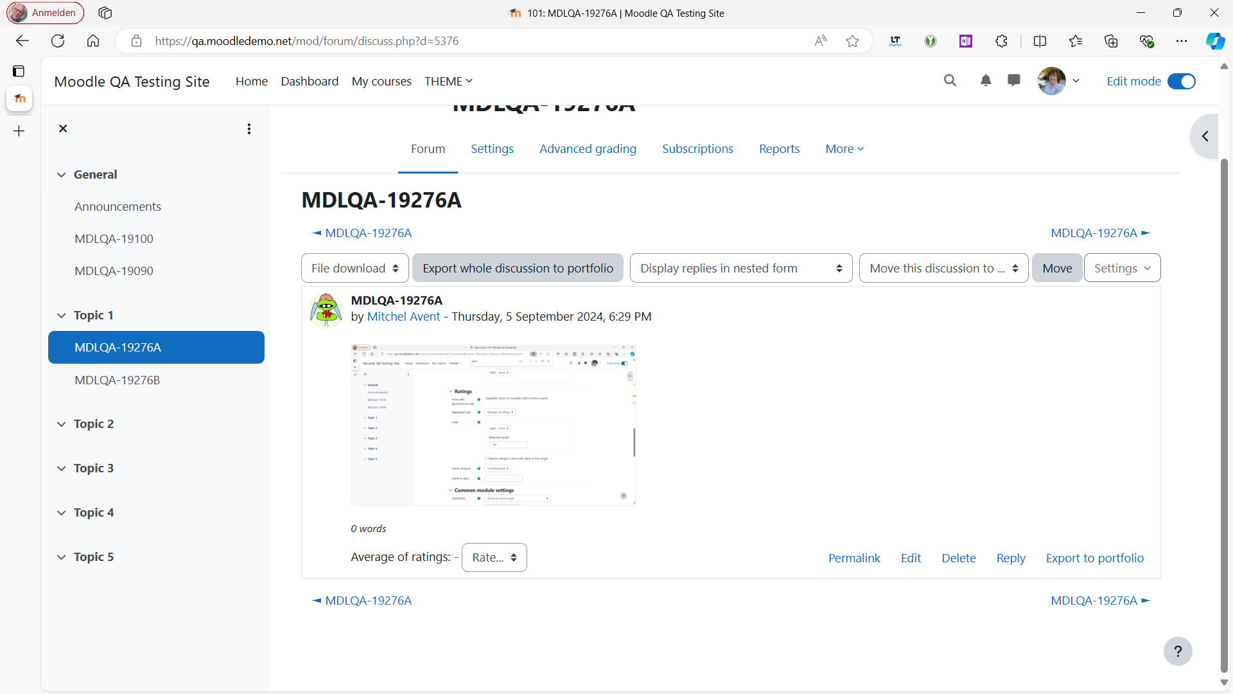Click the Moodle tab icon in vertical tabs

[19, 98]
